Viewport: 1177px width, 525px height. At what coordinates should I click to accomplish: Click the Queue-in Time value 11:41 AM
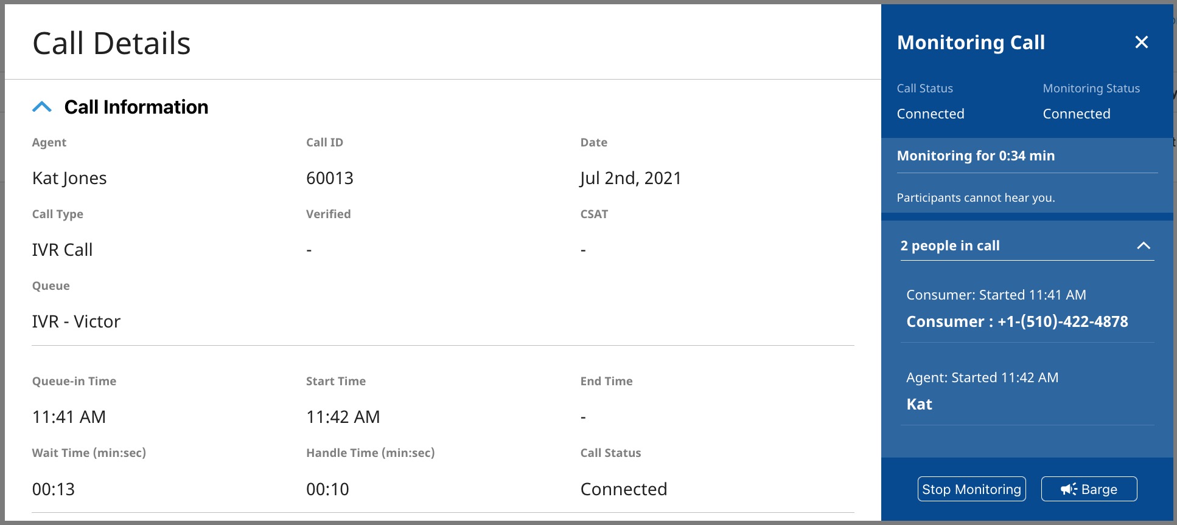[69, 417]
